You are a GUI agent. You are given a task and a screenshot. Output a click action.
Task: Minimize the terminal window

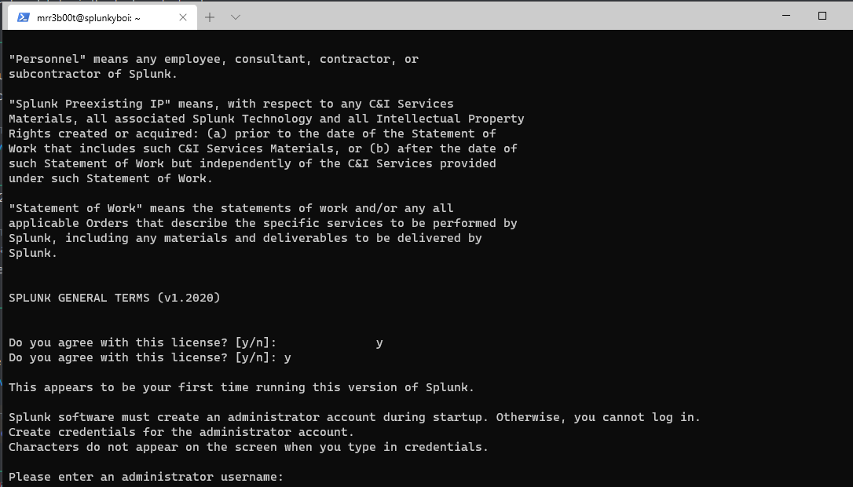[786, 16]
